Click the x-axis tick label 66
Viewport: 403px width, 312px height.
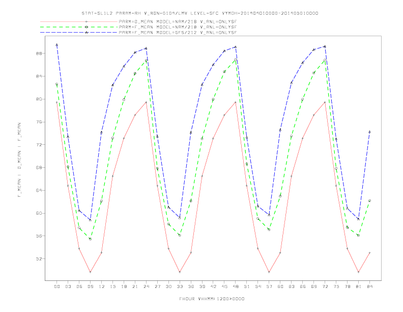click(x=303, y=287)
